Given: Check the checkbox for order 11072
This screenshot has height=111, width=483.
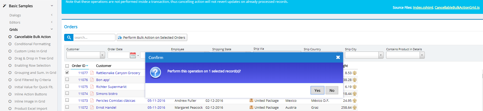Looking at the screenshot, I should [67, 107].
